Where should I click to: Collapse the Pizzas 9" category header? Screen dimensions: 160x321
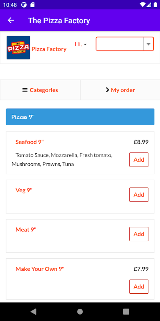click(80, 117)
